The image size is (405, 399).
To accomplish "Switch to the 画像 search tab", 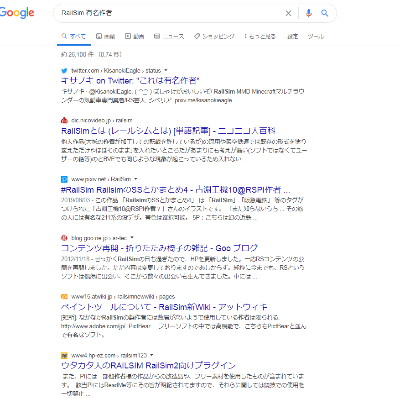I will (x=105, y=36).
